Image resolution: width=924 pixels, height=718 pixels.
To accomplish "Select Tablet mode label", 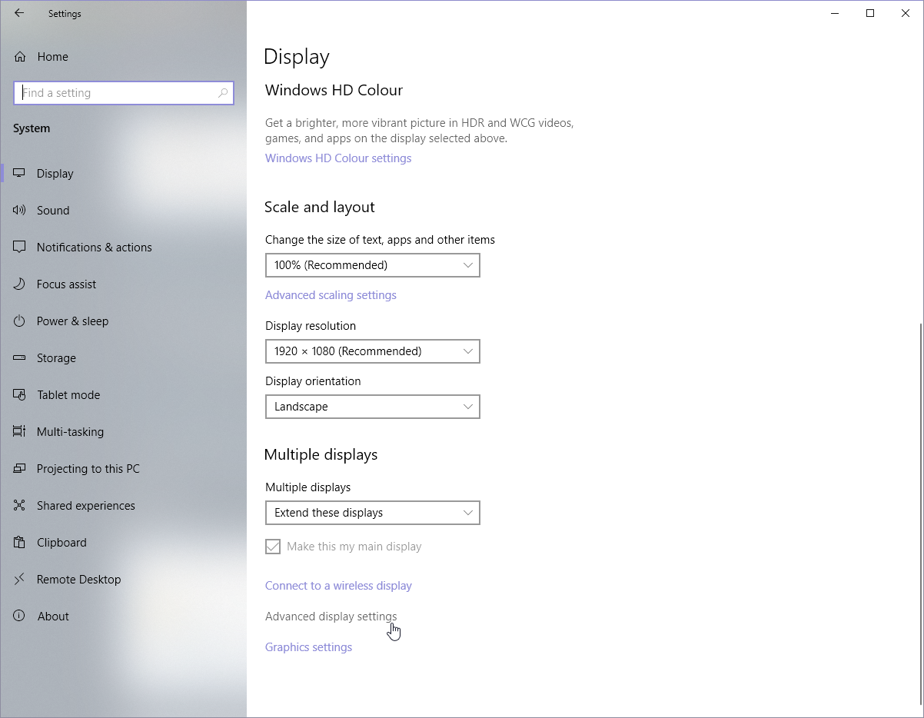I will pos(68,395).
